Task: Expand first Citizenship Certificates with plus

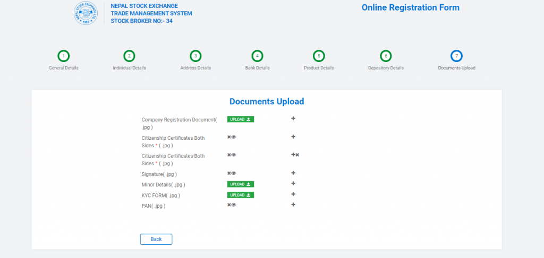Action: tap(293, 137)
